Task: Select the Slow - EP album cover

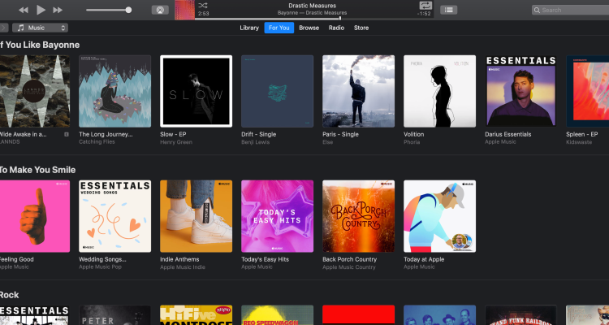Action: (x=197, y=91)
